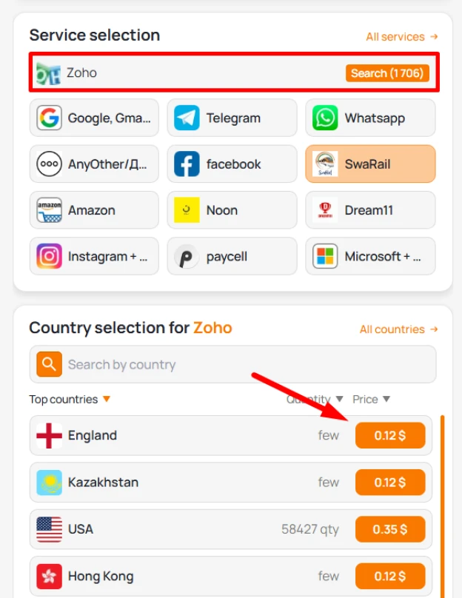Screen dimensions: 462x598
Task: Buy USA number for 0.35 $
Action: 390,529
